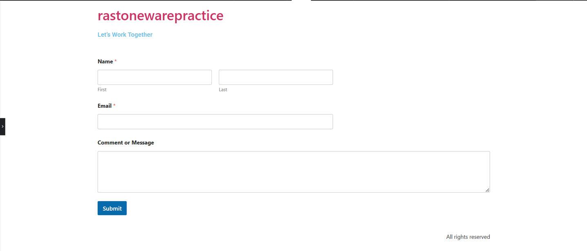The image size is (587, 251).
Task: Click the Email field label
Action: (105, 106)
